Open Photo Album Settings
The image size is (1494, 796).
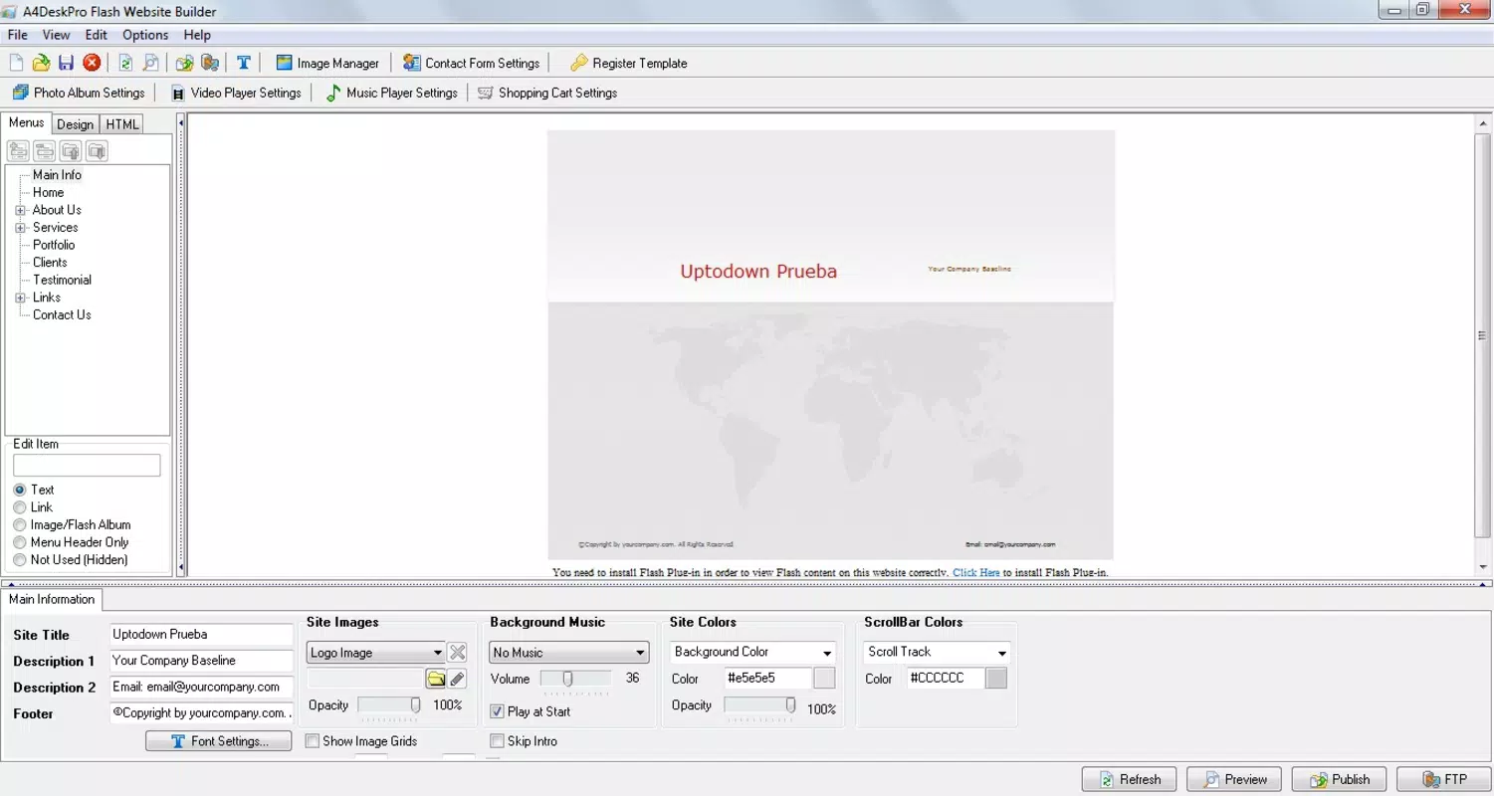coord(79,93)
